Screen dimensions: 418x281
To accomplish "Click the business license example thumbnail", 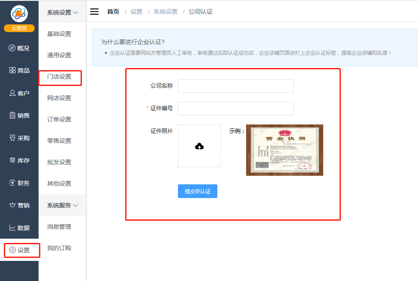I will click(284, 150).
